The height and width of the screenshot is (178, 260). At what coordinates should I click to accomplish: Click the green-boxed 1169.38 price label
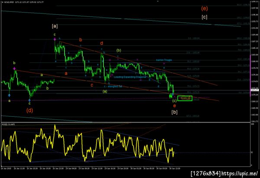tap(185, 99)
